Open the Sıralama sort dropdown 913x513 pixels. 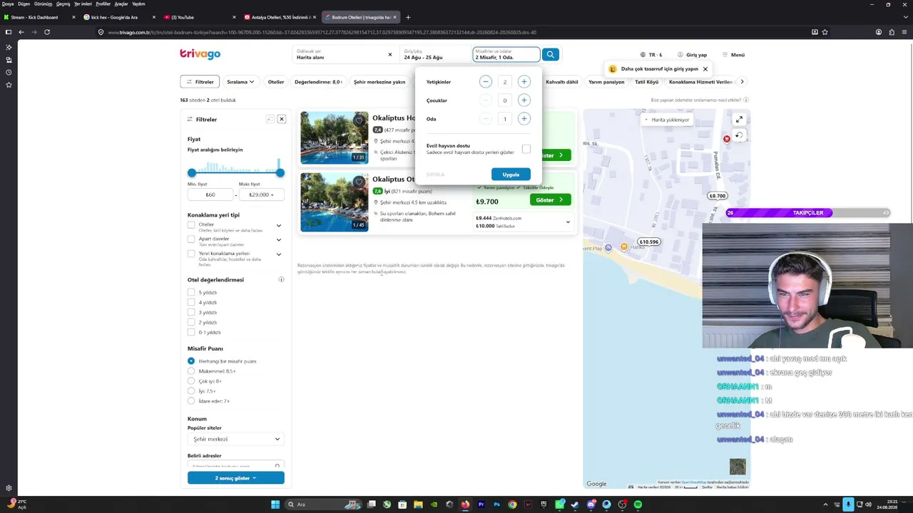240,82
